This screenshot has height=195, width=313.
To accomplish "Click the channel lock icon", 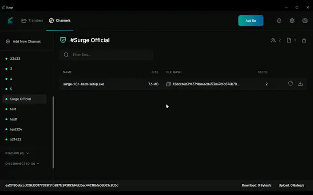I will 304,40.
